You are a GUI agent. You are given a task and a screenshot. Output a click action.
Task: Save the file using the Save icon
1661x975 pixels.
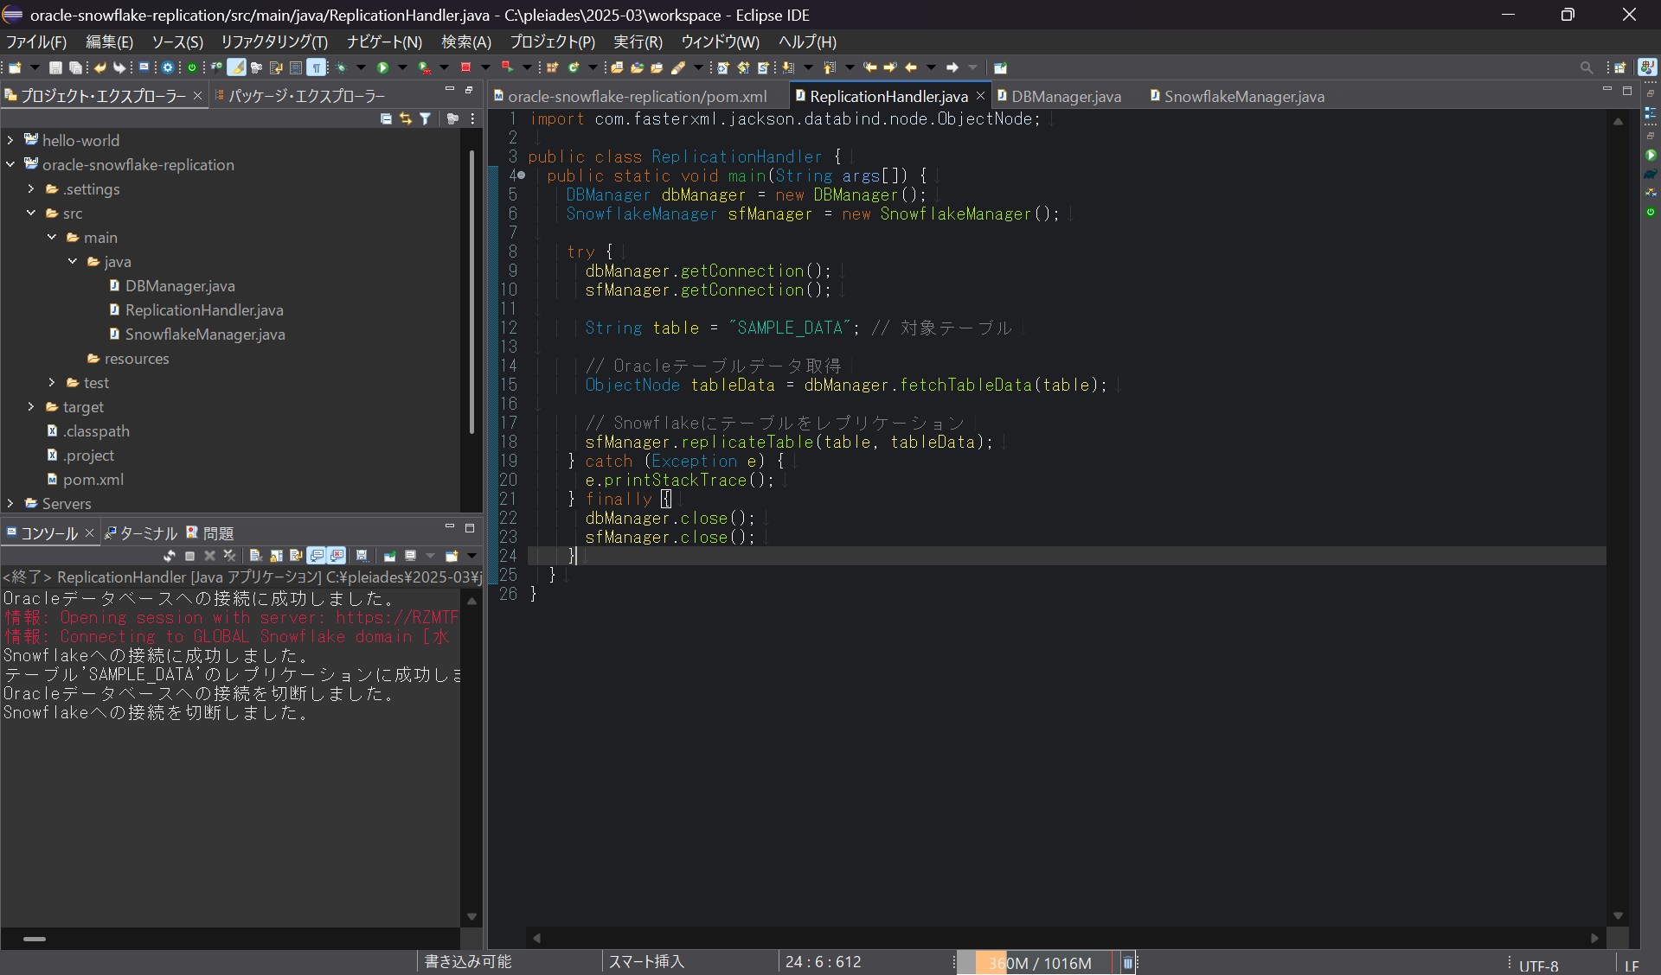point(55,67)
